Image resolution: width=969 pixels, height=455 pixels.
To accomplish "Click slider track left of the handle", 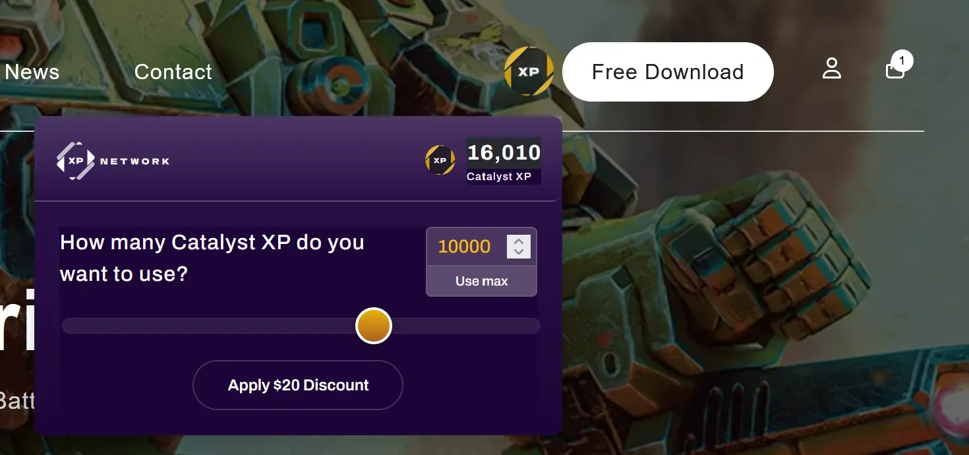I will pos(209,326).
